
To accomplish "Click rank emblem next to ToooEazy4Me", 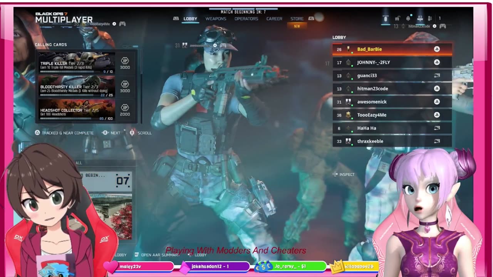I will point(349,115).
